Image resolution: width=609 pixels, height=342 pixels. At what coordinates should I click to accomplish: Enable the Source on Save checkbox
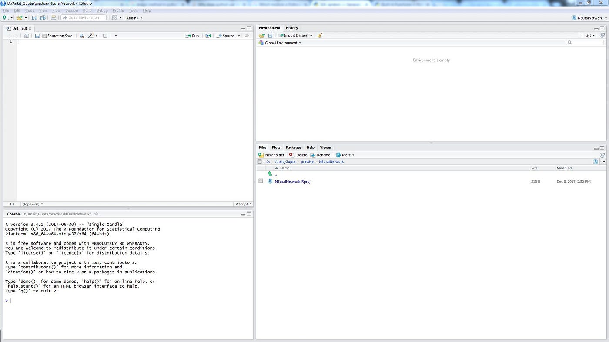point(43,35)
